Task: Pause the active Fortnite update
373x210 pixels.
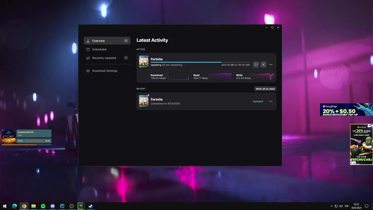Action: 256,64
